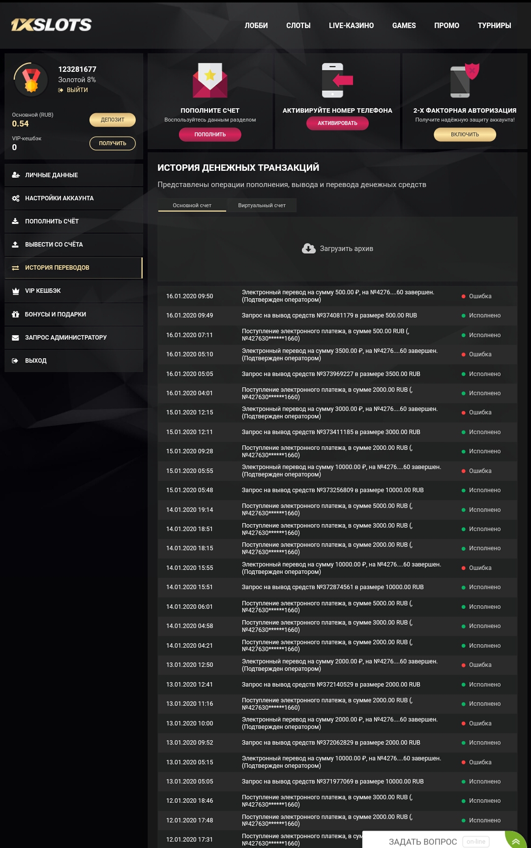
Task: Click the VIP cashback crown icon
Action: point(15,291)
